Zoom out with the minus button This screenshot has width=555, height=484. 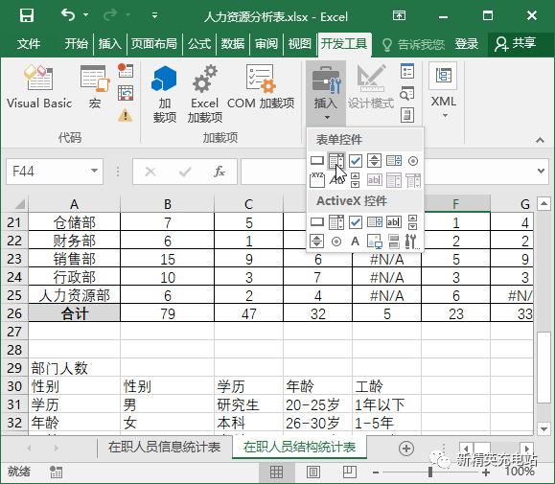point(376,472)
